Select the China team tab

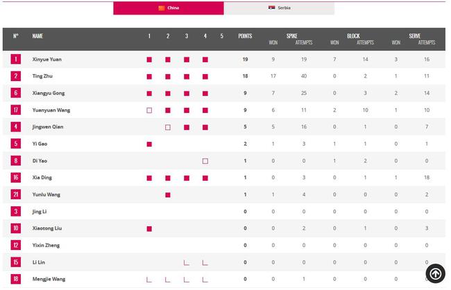pyautogui.click(x=169, y=8)
